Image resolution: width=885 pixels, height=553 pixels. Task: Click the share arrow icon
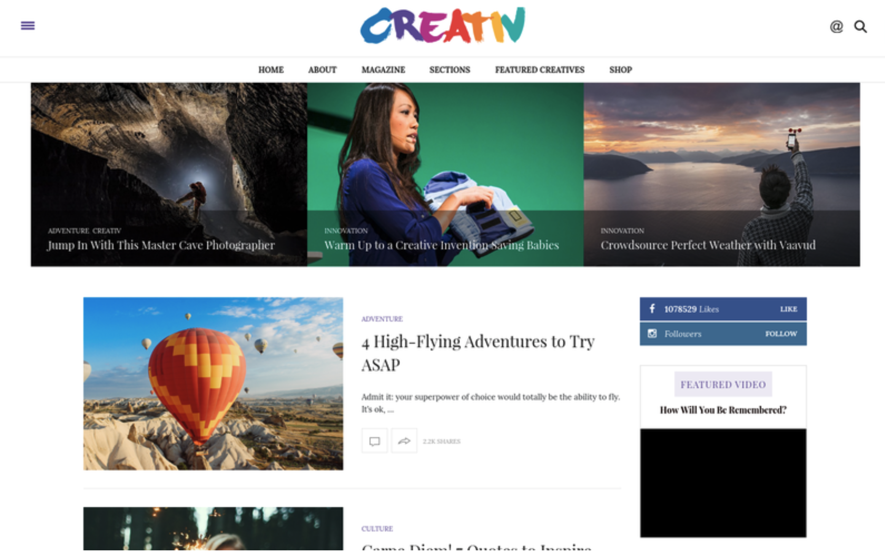[404, 441]
